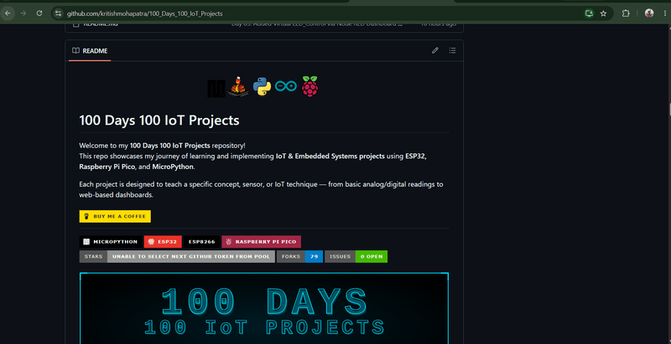Click the 100 Days 100 IoT Projects heading

tap(159, 121)
